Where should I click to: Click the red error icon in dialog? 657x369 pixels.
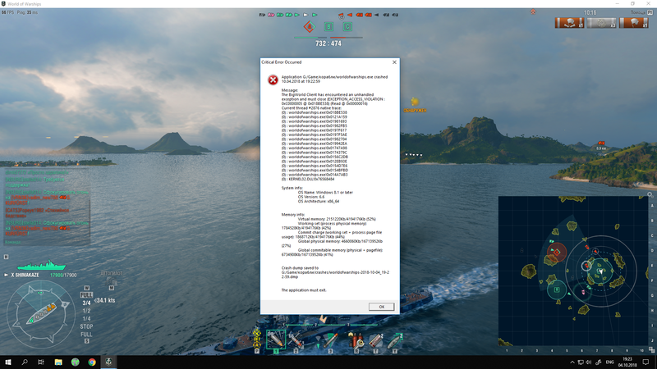273,80
